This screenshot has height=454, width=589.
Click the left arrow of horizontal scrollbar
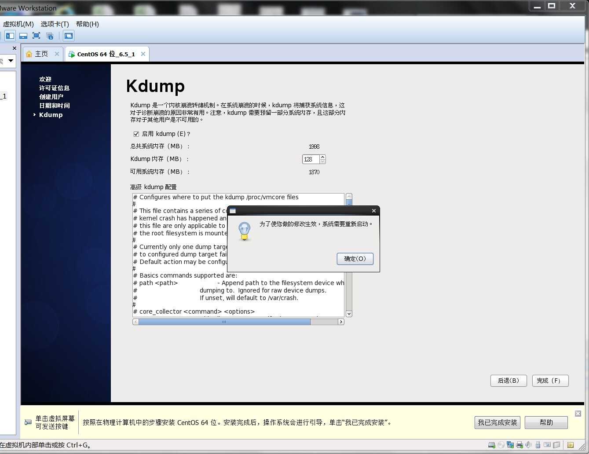135,322
